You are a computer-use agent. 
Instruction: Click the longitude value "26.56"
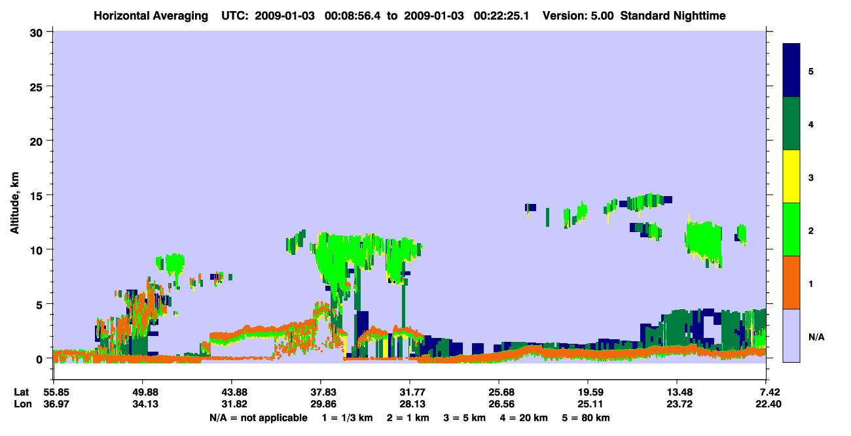[x=499, y=404]
